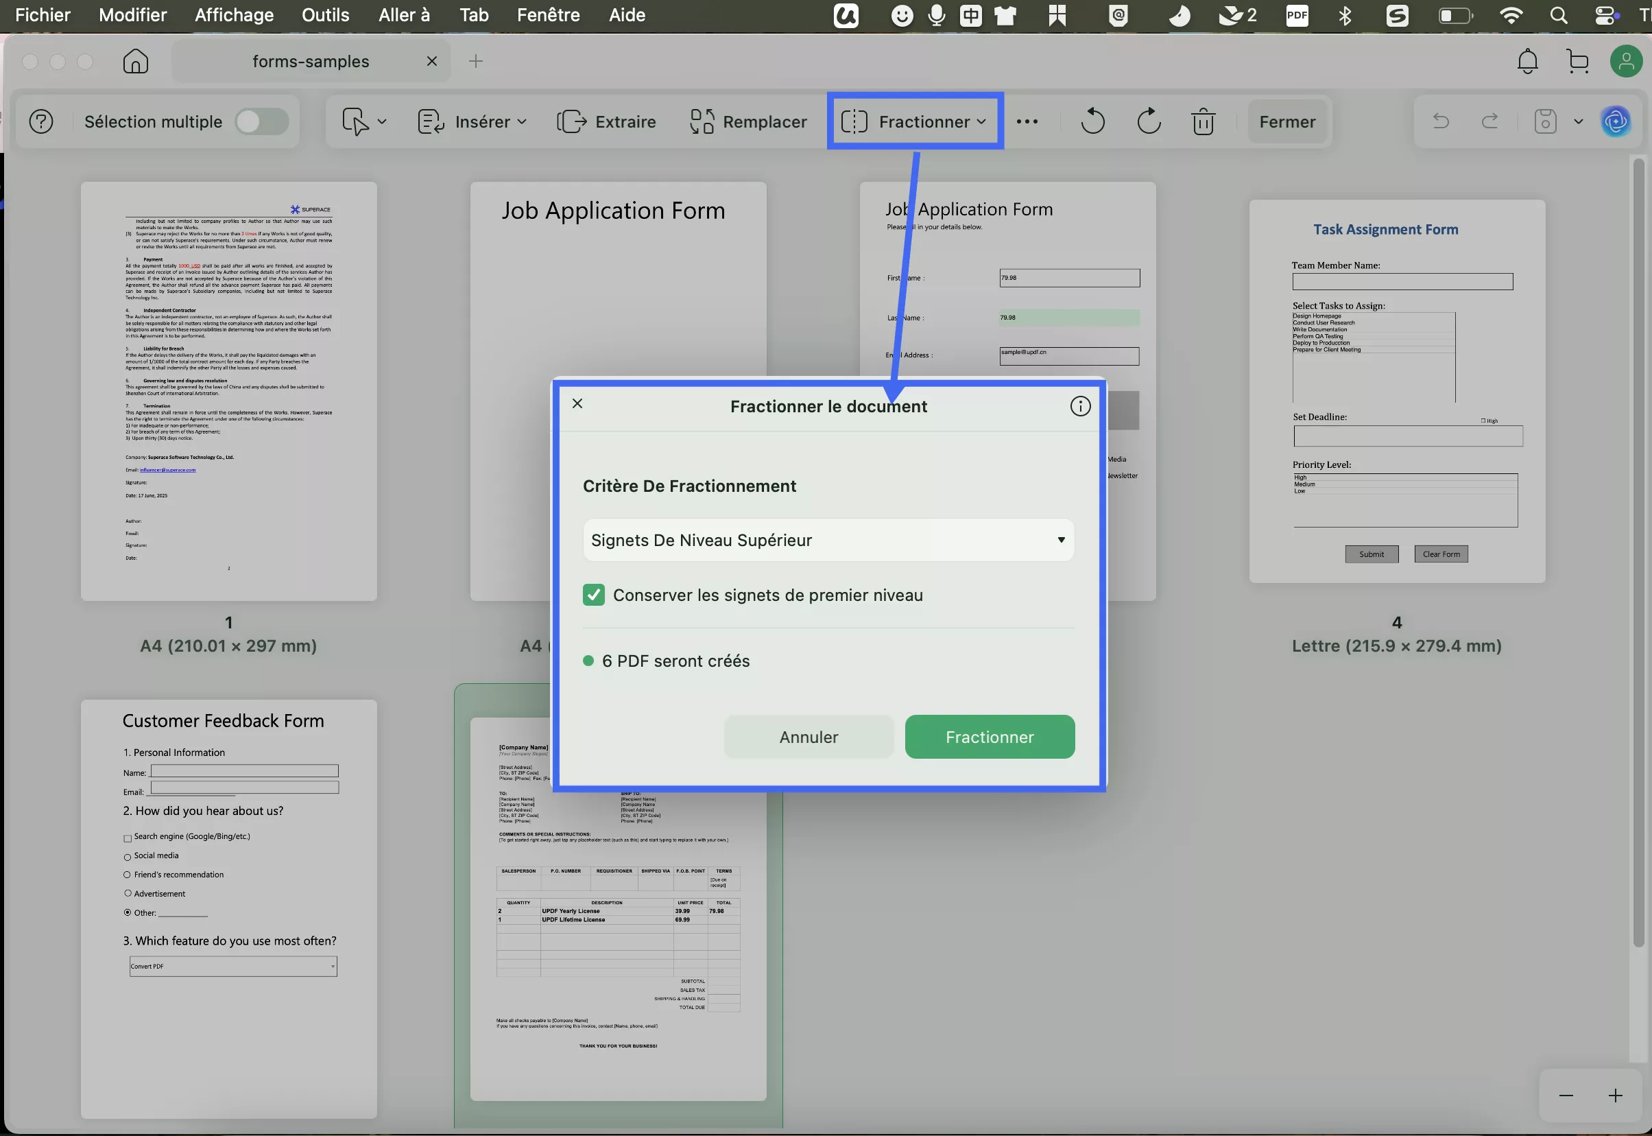Open the Affichage menu
Viewport: 1652px width, 1136px height.
coord(234,15)
